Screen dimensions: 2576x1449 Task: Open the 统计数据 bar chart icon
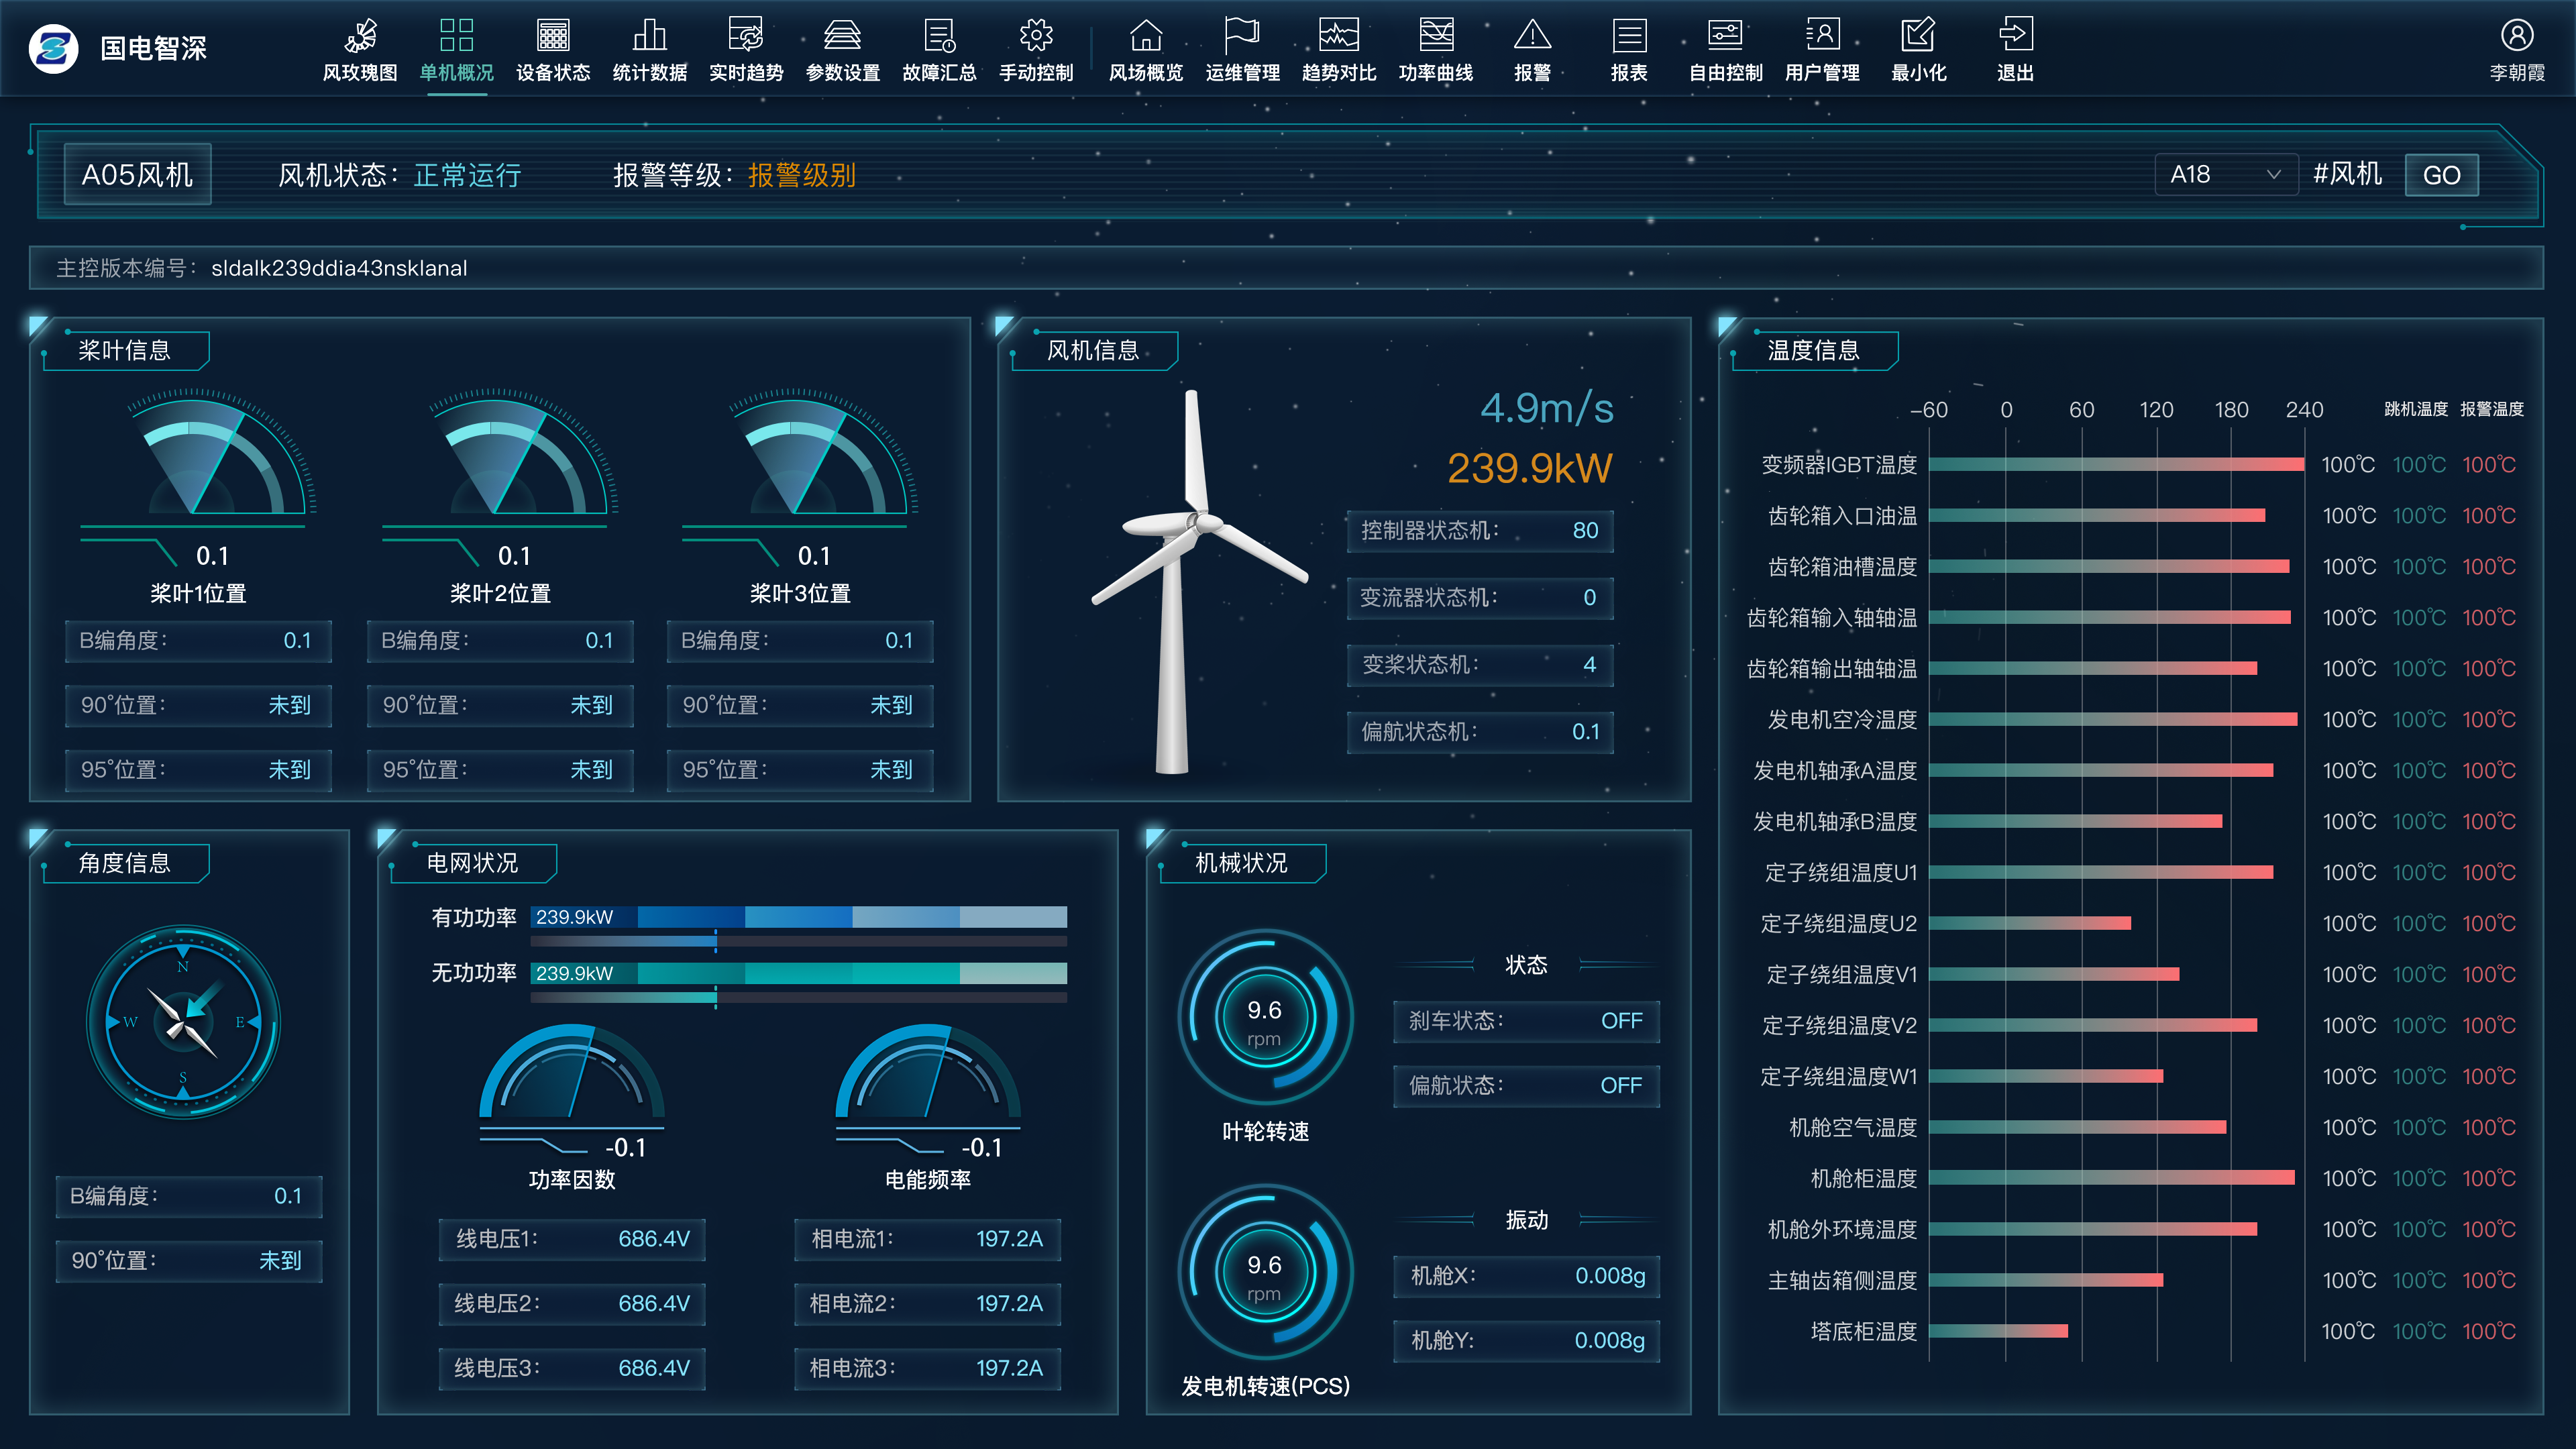[650, 35]
